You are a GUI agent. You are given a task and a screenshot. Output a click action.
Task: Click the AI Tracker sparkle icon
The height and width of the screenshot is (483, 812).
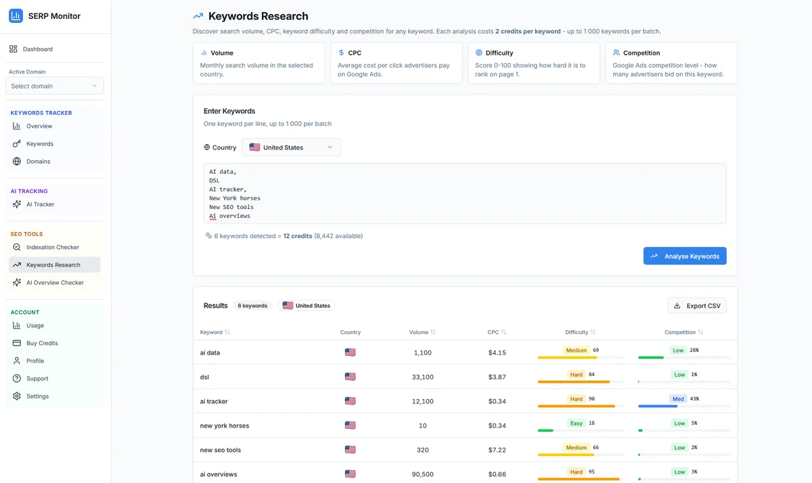[x=17, y=204]
